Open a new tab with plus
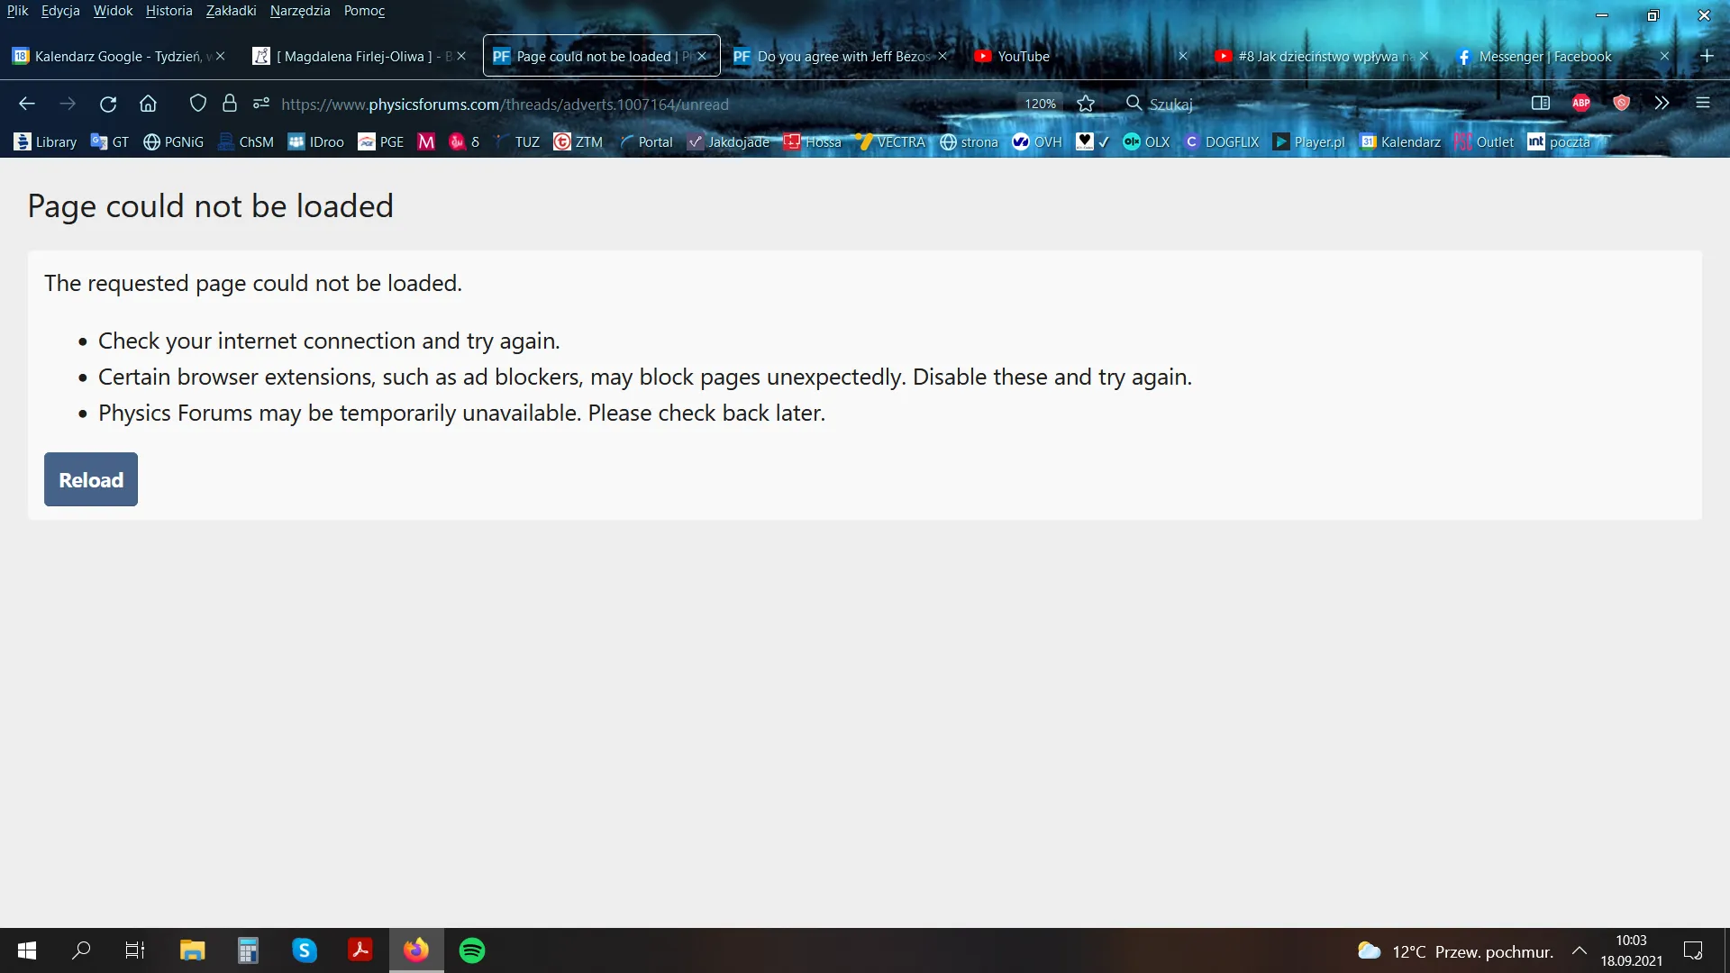The width and height of the screenshot is (1730, 973). [1707, 56]
